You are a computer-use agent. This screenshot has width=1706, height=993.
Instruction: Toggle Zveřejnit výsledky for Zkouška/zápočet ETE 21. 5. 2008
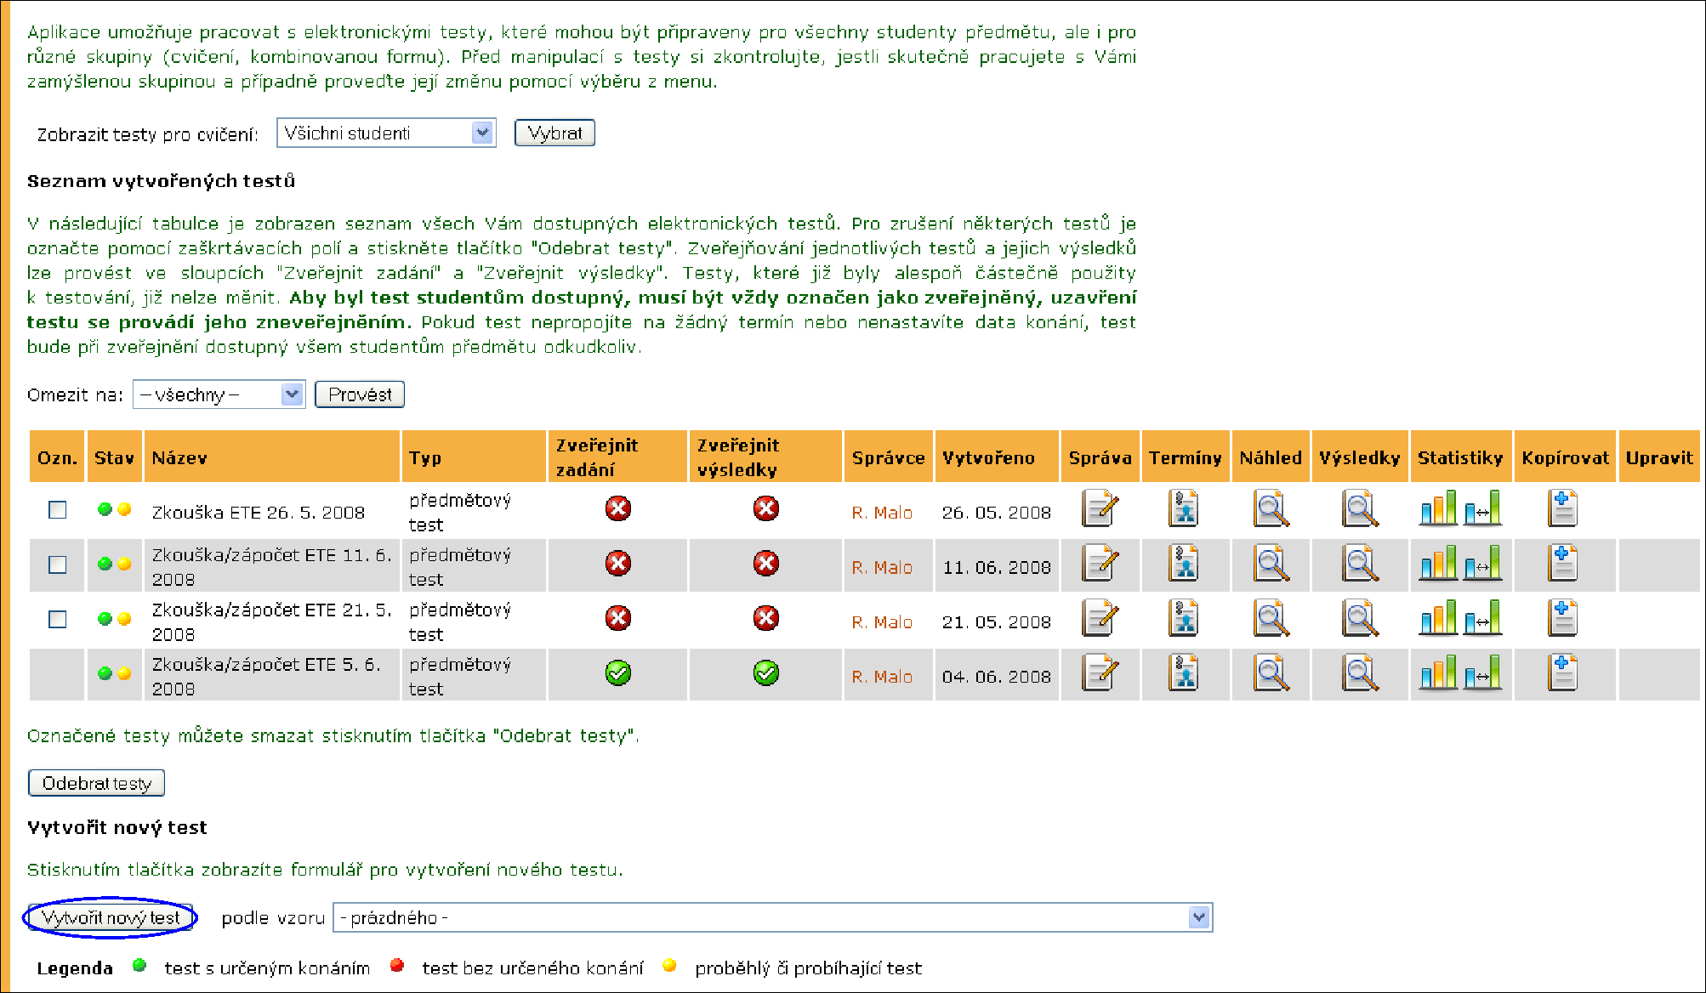tap(766, 618)
